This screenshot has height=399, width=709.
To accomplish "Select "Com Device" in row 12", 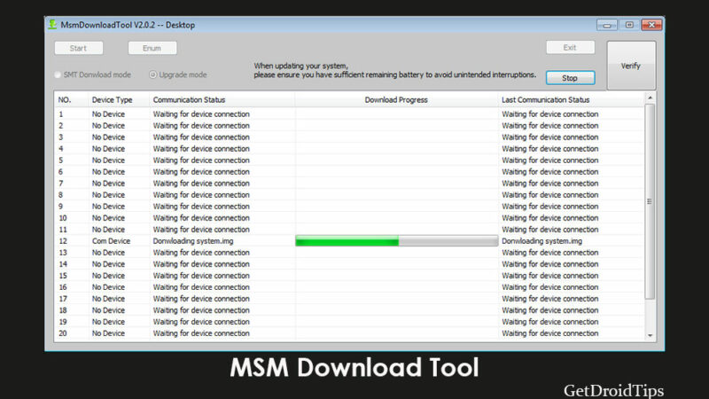I will (112, 241).
